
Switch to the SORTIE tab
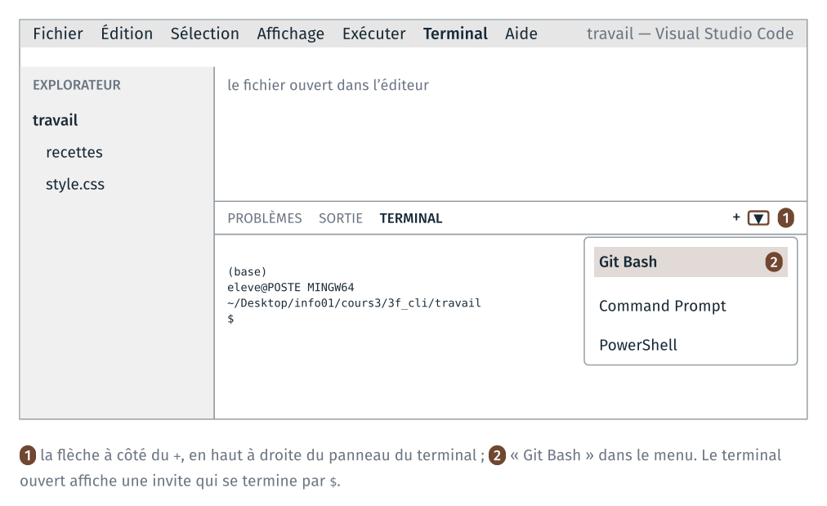(341, 218)
